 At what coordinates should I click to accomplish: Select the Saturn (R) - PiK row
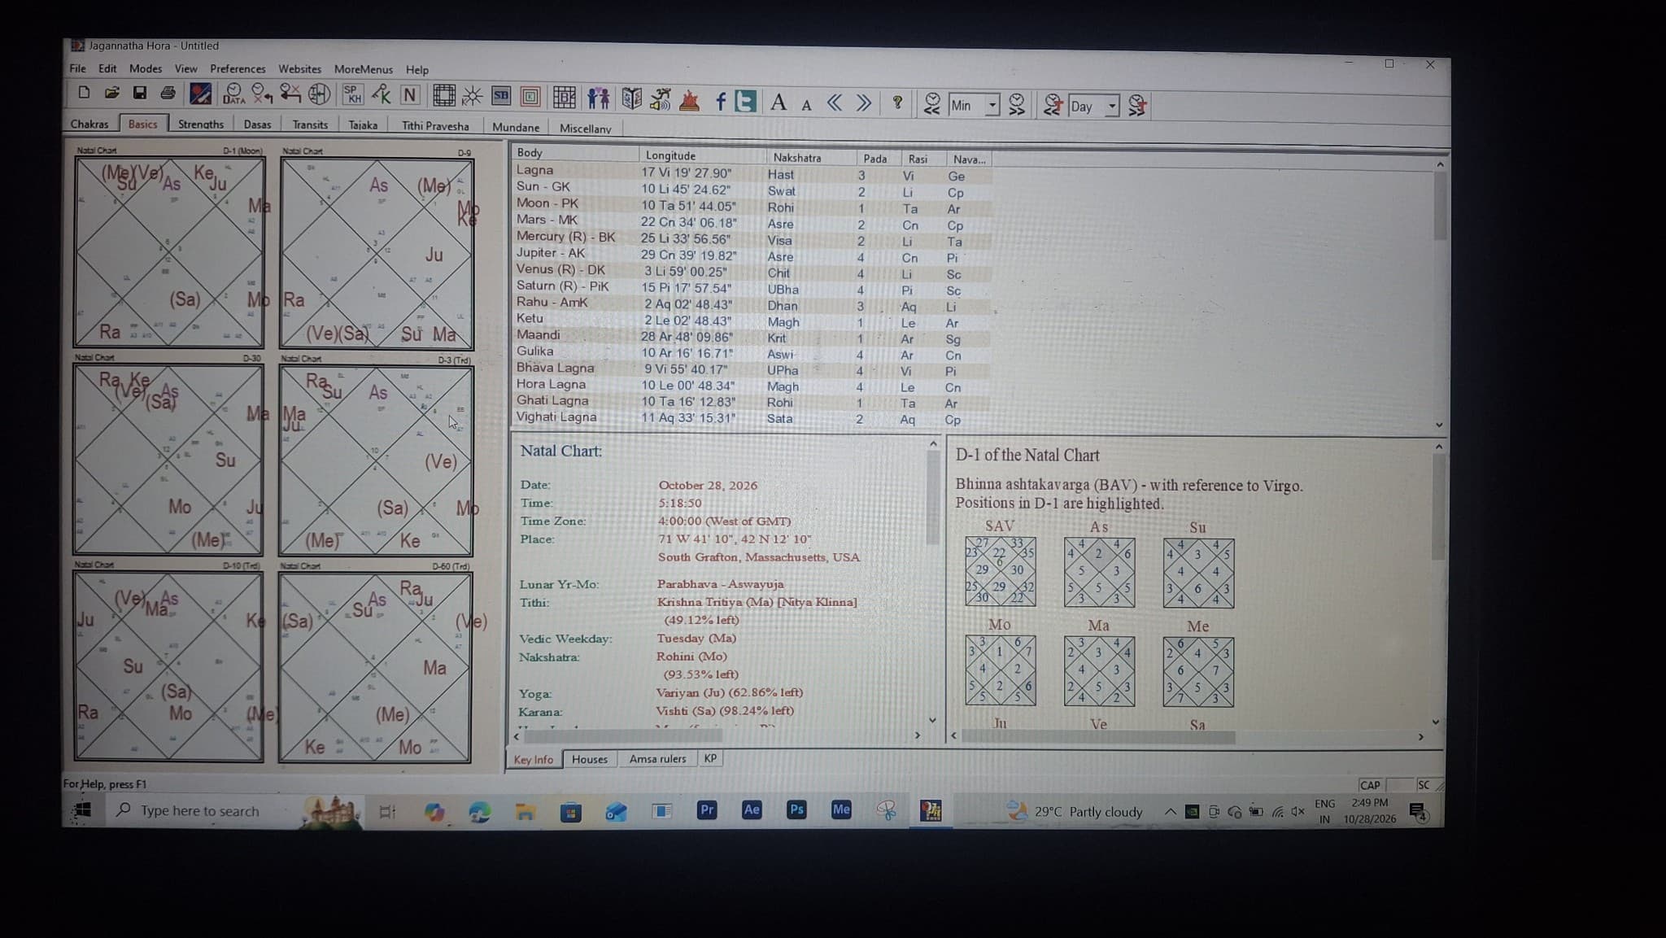pos(752,287)
